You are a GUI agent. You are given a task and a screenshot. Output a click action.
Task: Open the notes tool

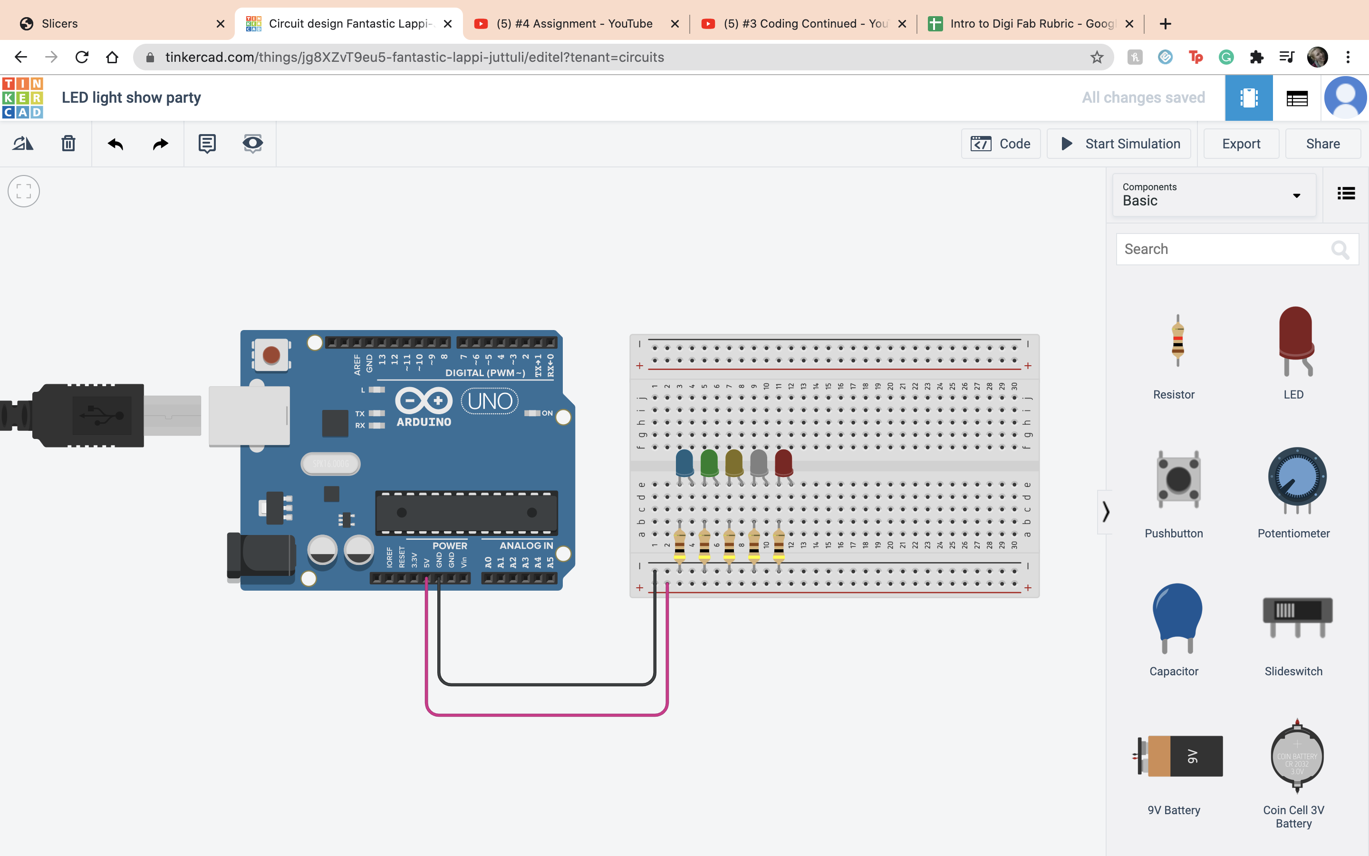[207, 144]
